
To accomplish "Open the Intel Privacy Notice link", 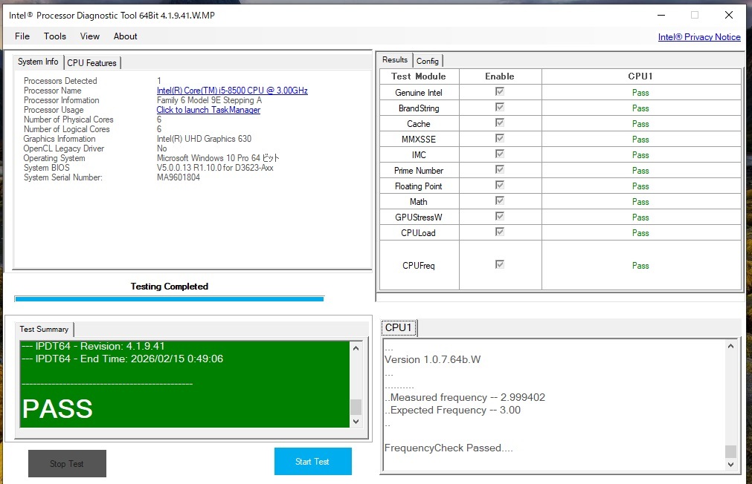I will [699, 37].
